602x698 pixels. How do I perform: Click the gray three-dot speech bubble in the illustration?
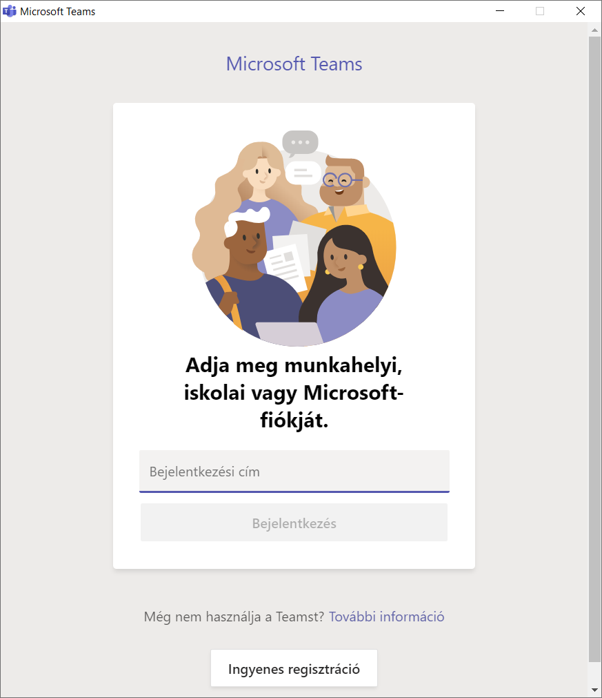point(300,144)
